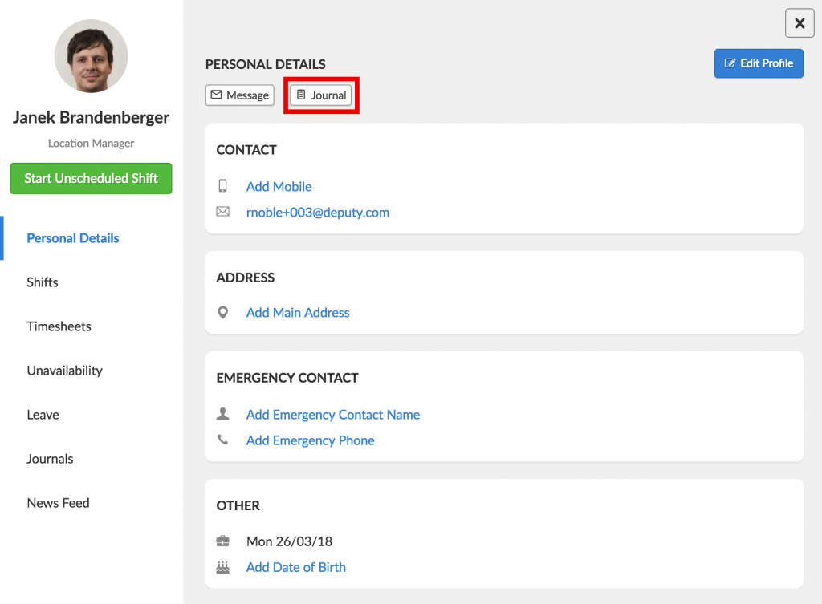Switch to the Shifts tab

pyautogui.click(x=43, y=282)
